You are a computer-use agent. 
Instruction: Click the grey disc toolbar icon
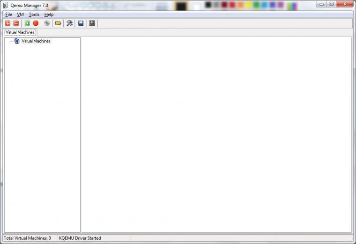click(47, 23)
